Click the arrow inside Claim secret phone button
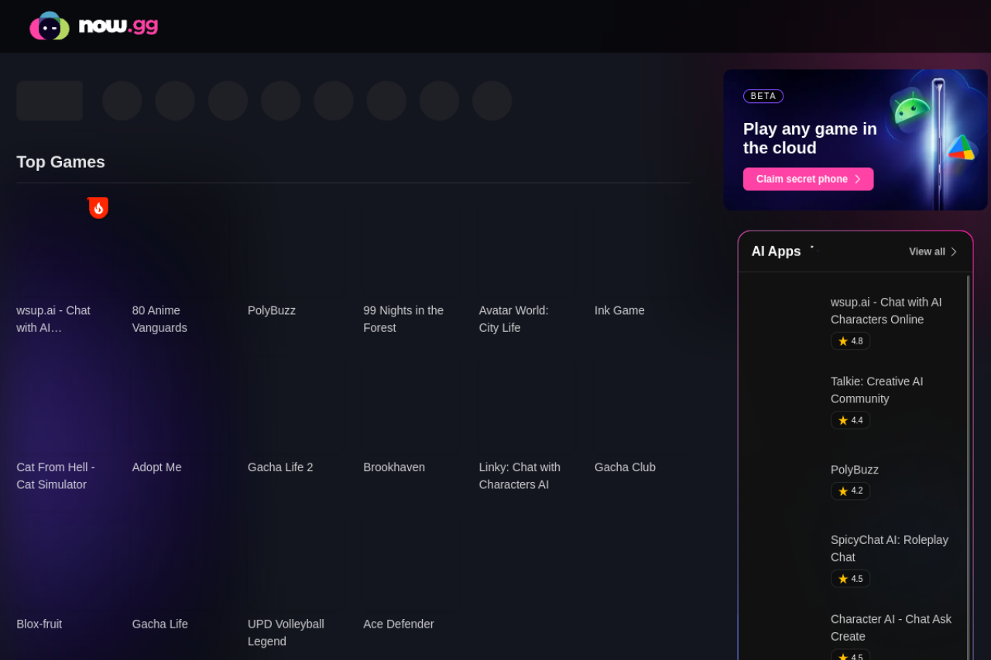The width and height of the screenshot is (991, 660). coord(858,180)
